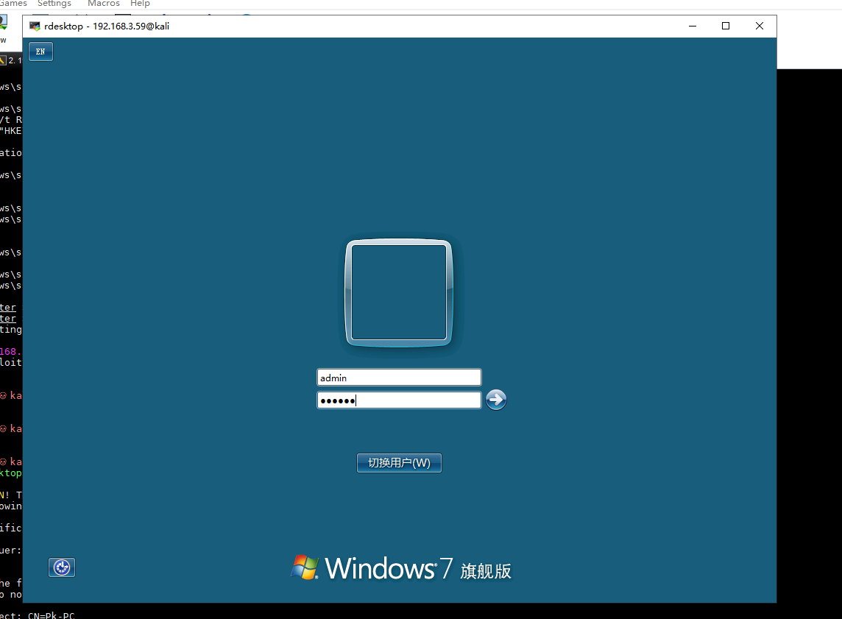Open Ease of Access options button

[62, 567]
